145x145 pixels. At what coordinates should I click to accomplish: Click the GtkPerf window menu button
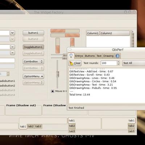70,49
